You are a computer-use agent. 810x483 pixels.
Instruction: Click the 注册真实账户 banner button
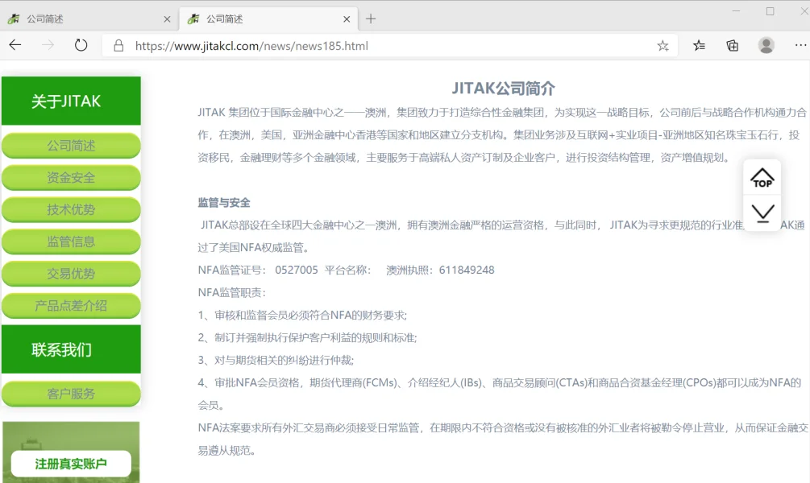(71, 464)
